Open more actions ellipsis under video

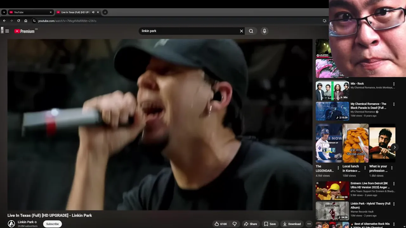coord(309,224)
